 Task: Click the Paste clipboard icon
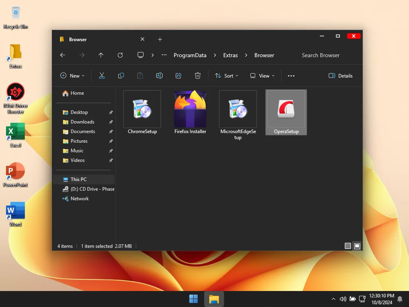[x=140, y=76]
